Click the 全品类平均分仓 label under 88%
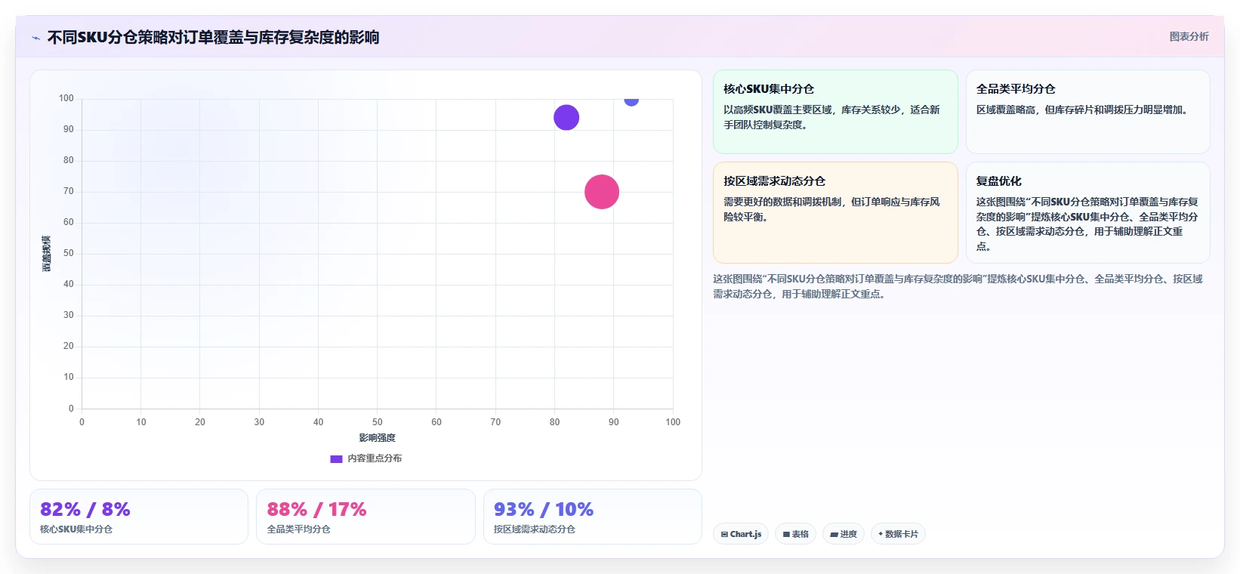This screenshot has height=574, width=1240. click(x=298, y=529)
